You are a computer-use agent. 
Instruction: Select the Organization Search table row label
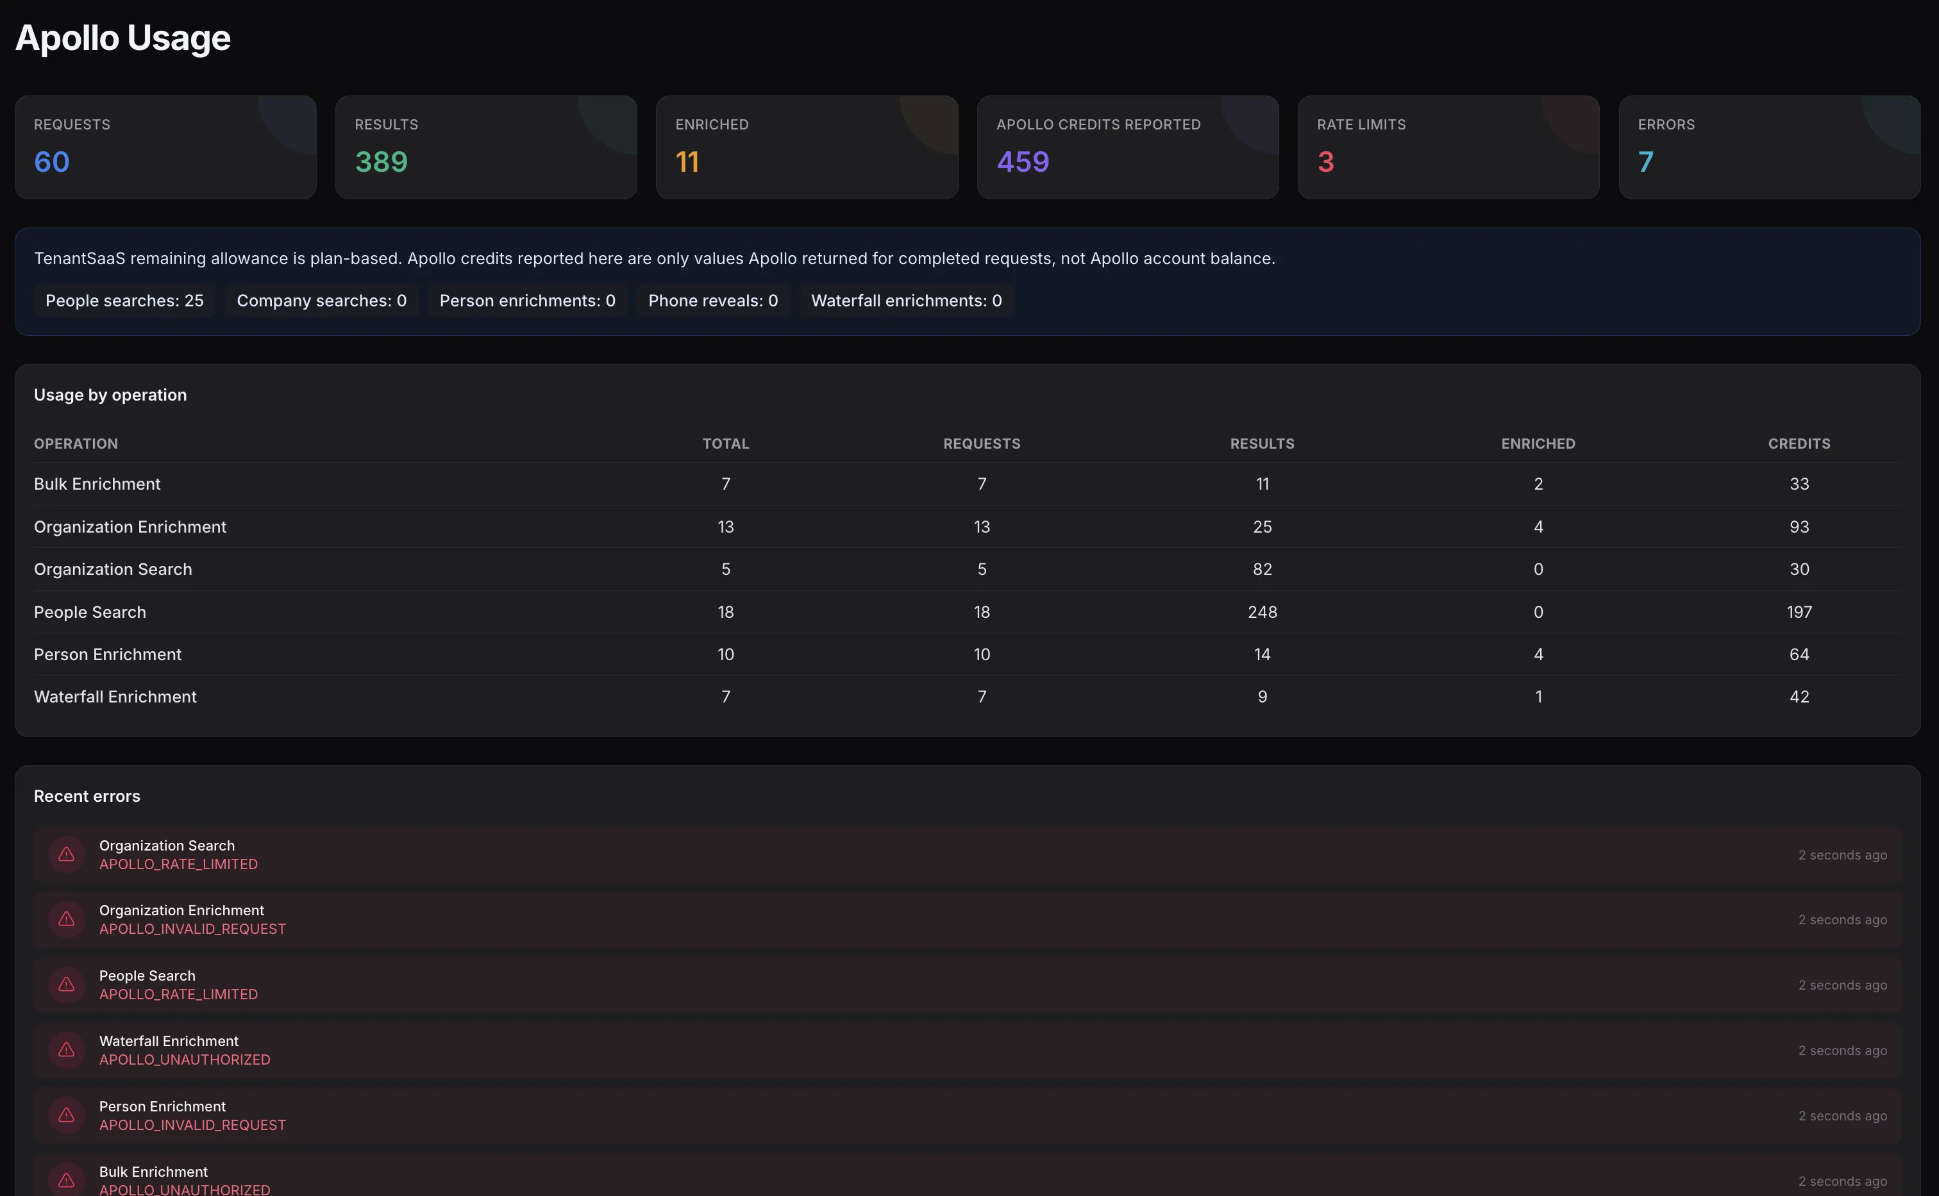point(113,570)
